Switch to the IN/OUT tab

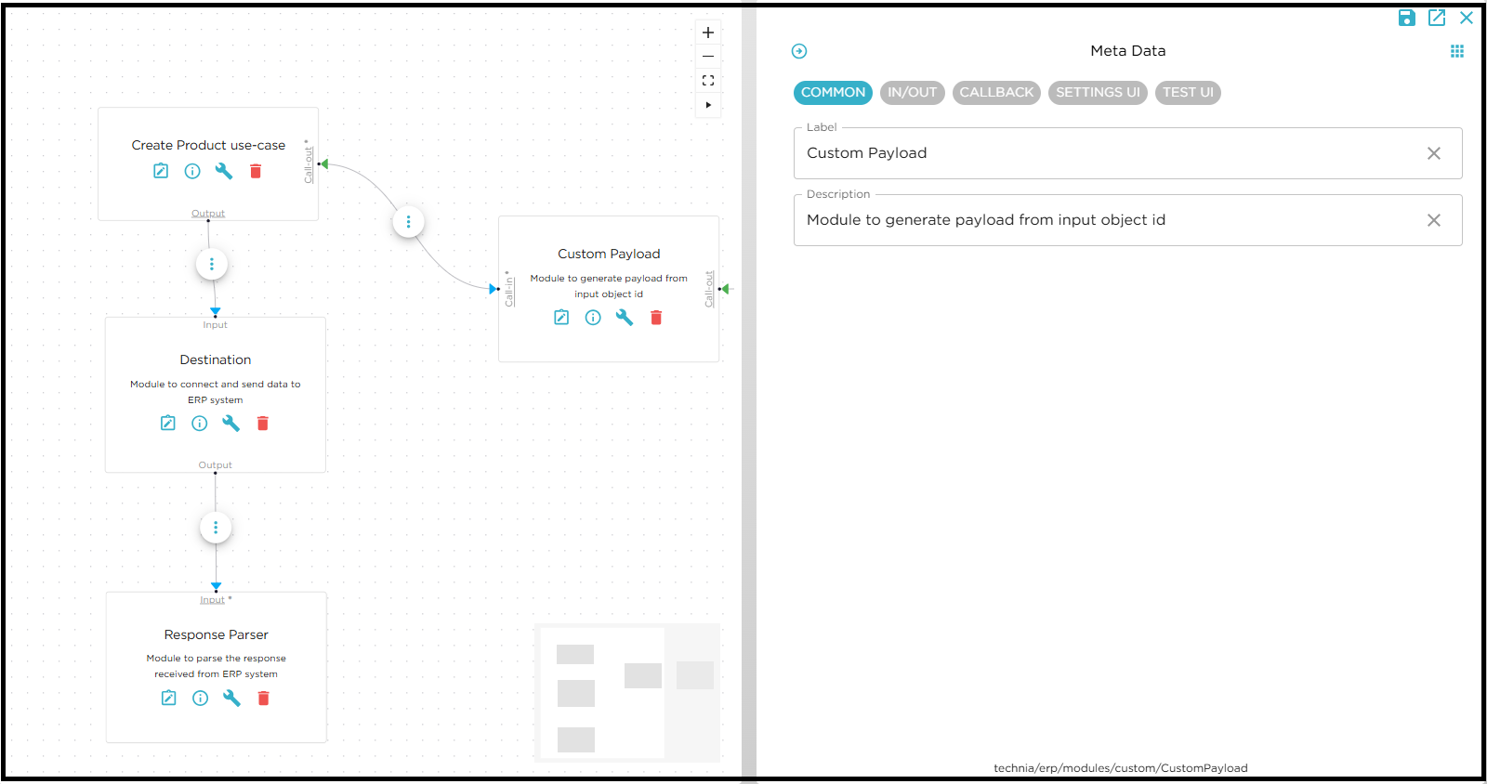(x=912, y=93)
